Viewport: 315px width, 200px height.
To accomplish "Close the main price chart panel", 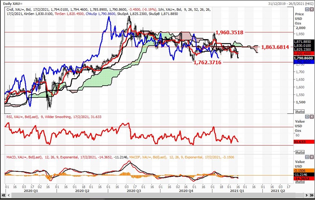I will 311,9.
